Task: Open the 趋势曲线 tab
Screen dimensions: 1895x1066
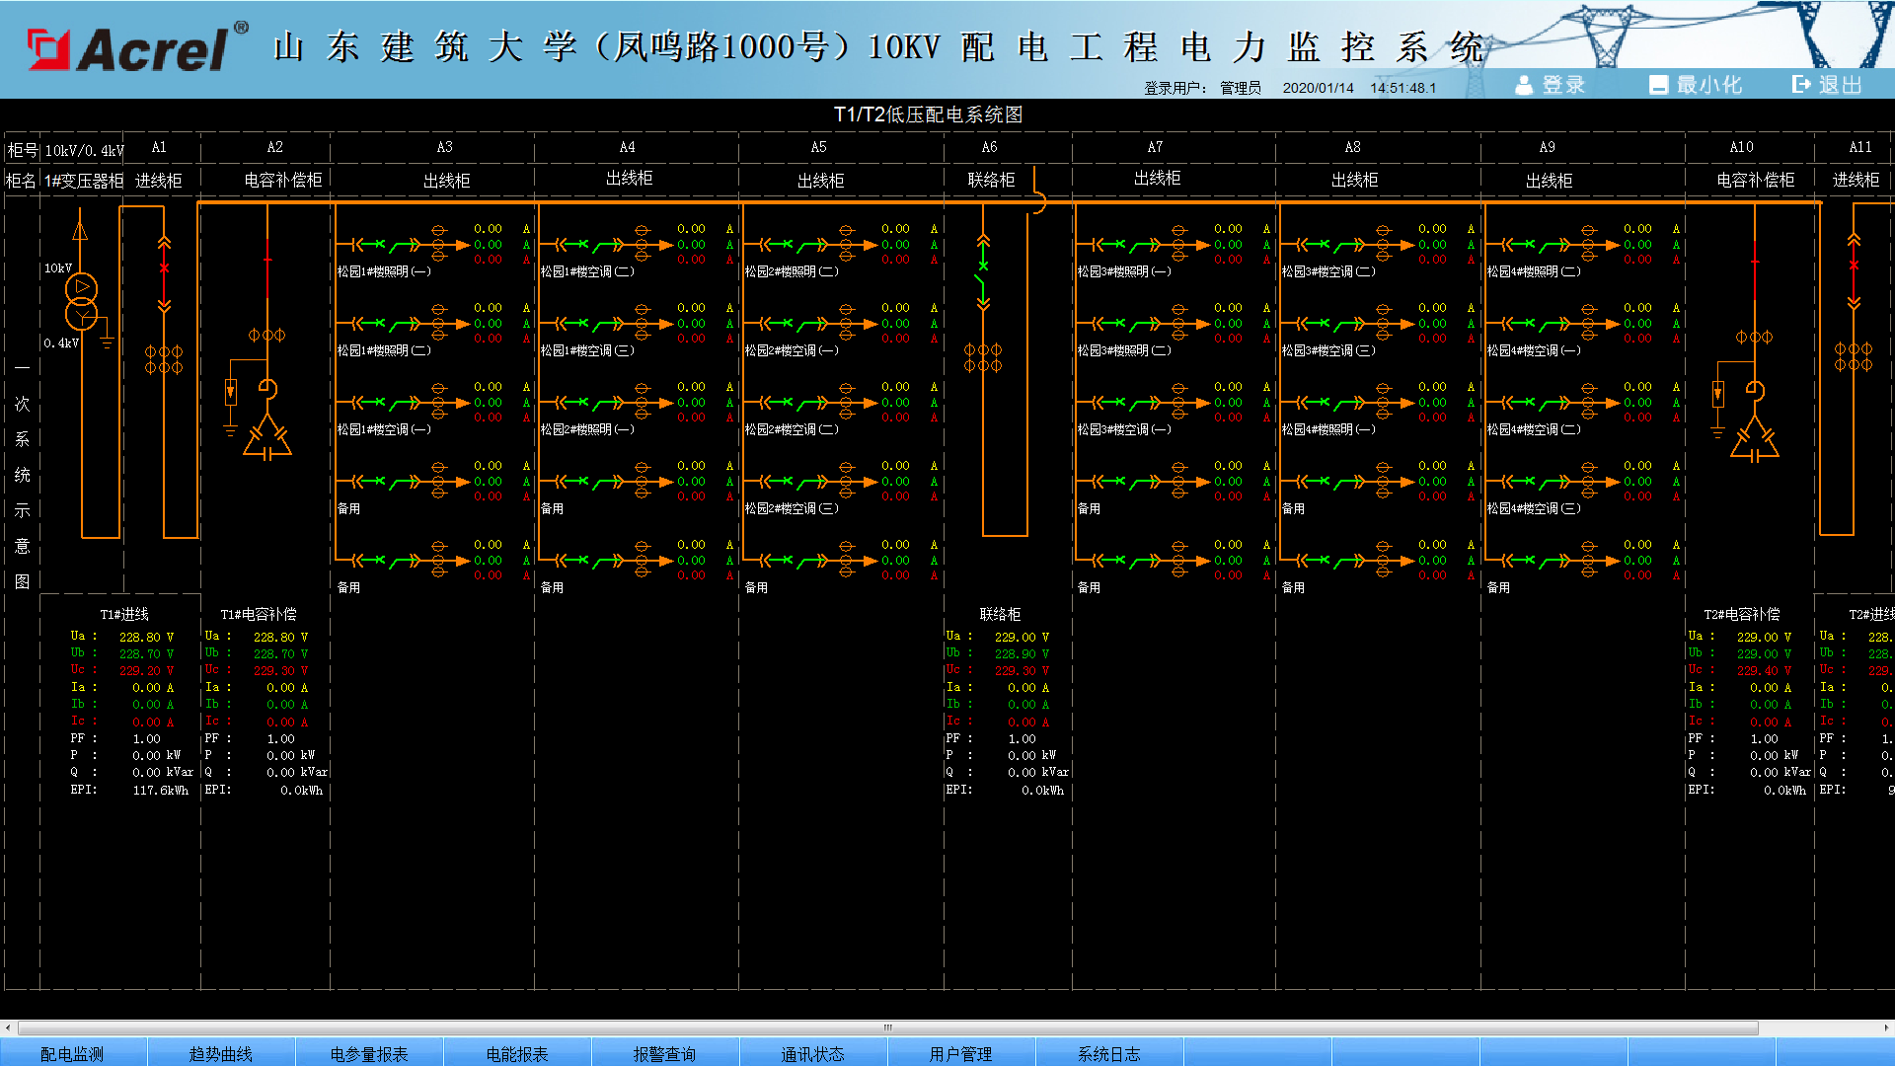Action: click(x=221, y=1053)
